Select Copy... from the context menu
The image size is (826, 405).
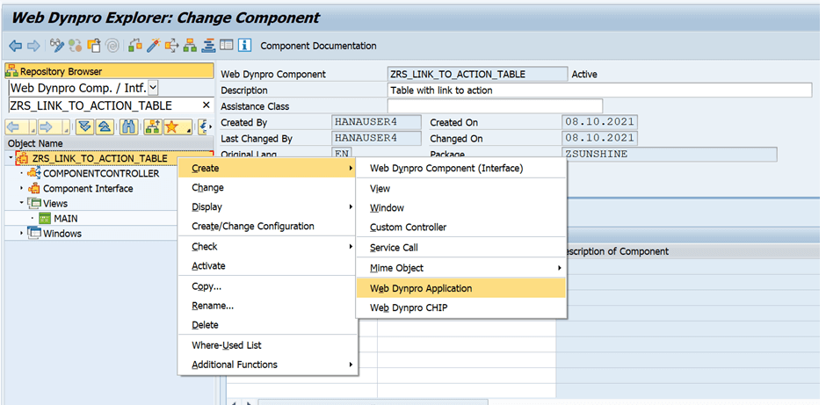tap(267, 286)
